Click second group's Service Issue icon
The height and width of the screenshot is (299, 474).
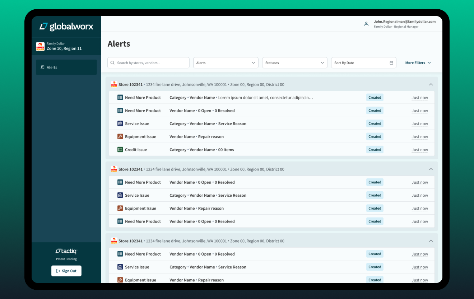click(x=120, y=195)
